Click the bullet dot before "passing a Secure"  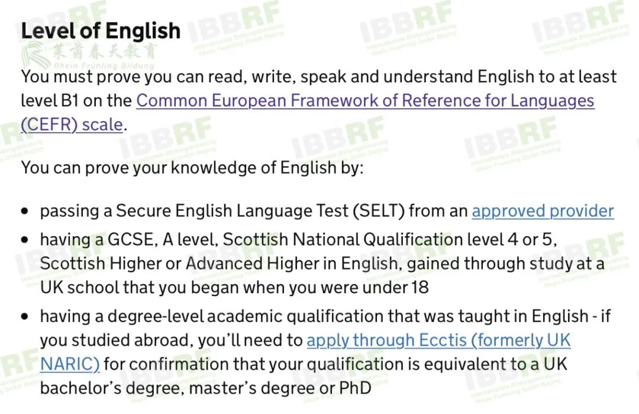25,211
